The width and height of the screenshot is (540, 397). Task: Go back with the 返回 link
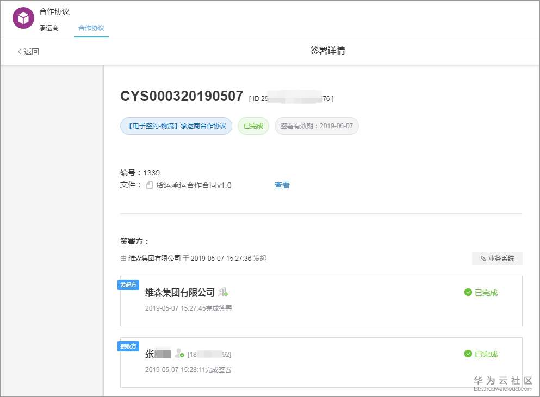tap(28, 52)
